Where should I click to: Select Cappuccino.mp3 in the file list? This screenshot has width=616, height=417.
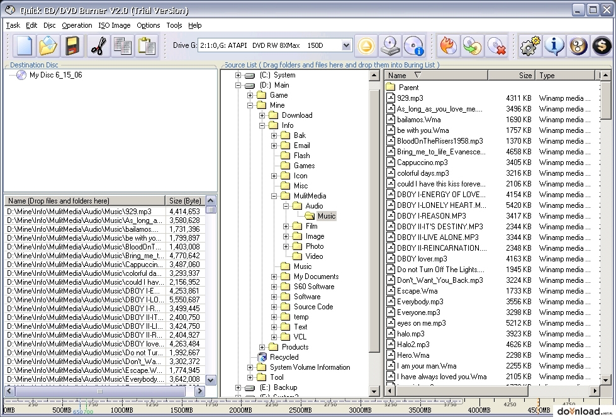tap(422, 163)
